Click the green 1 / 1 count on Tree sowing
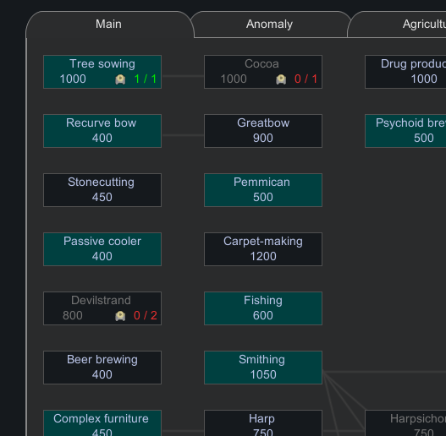The image size is (446, 436). click(x=146, y=79)
